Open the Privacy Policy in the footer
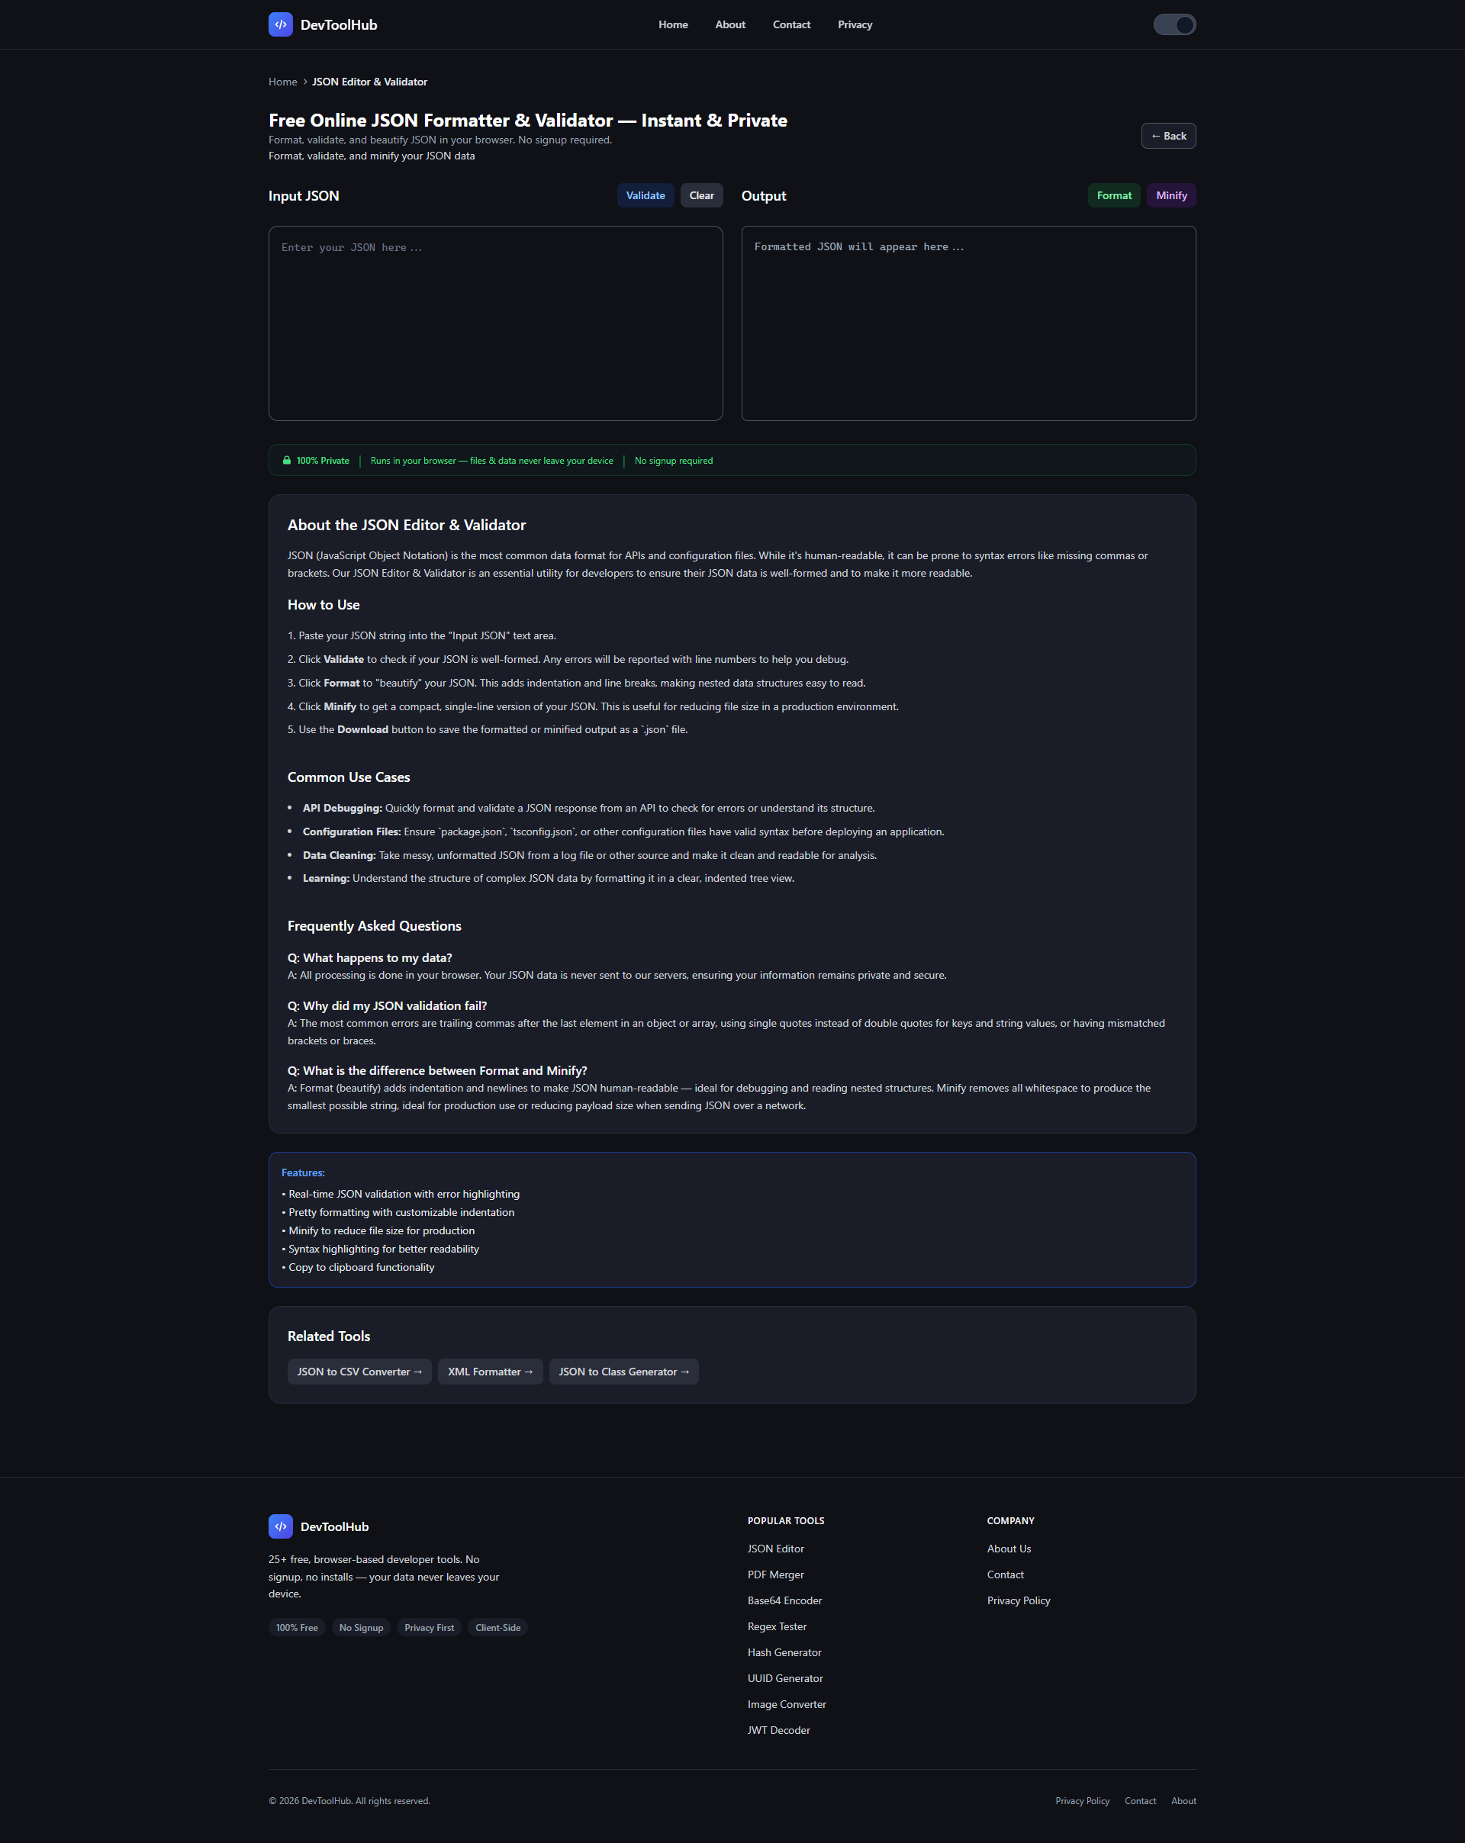Screen dimensions: 1465x1843 1019,1600
